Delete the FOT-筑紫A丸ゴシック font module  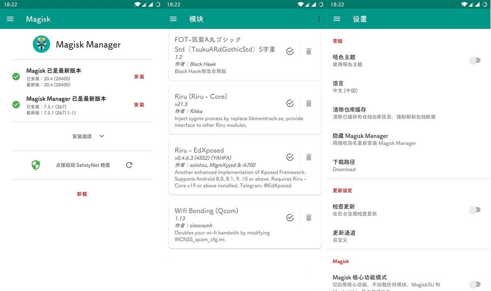click(x=309, y=51)
